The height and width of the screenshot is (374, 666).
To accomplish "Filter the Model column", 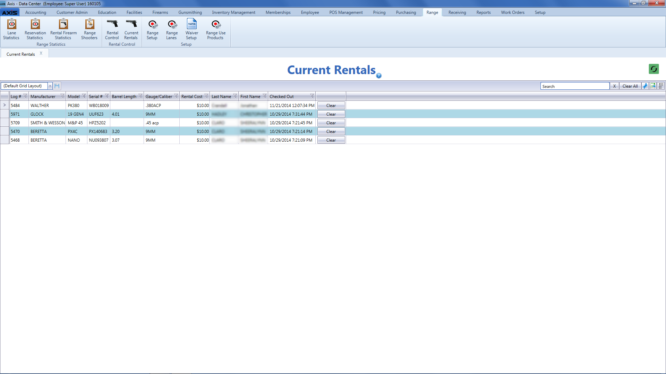I will click(x=84, y=96).
